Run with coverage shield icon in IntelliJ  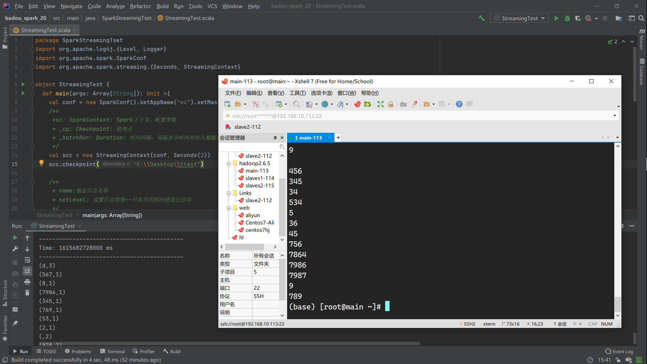[578, 18]
